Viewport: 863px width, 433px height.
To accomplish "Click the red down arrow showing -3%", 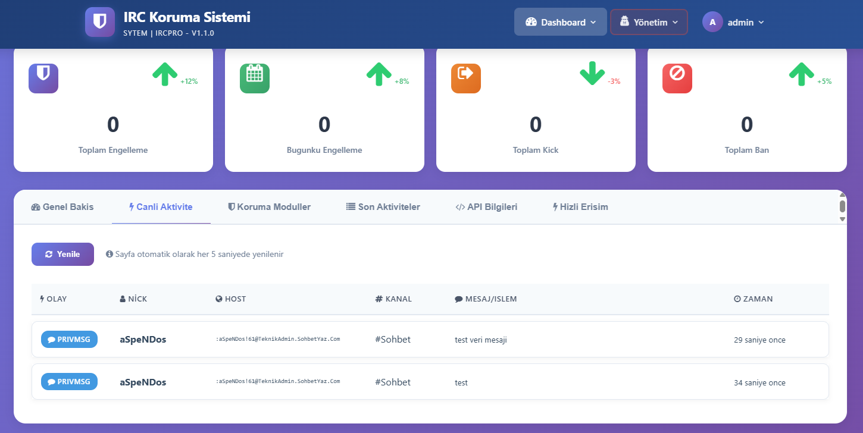I will [592, 74].
